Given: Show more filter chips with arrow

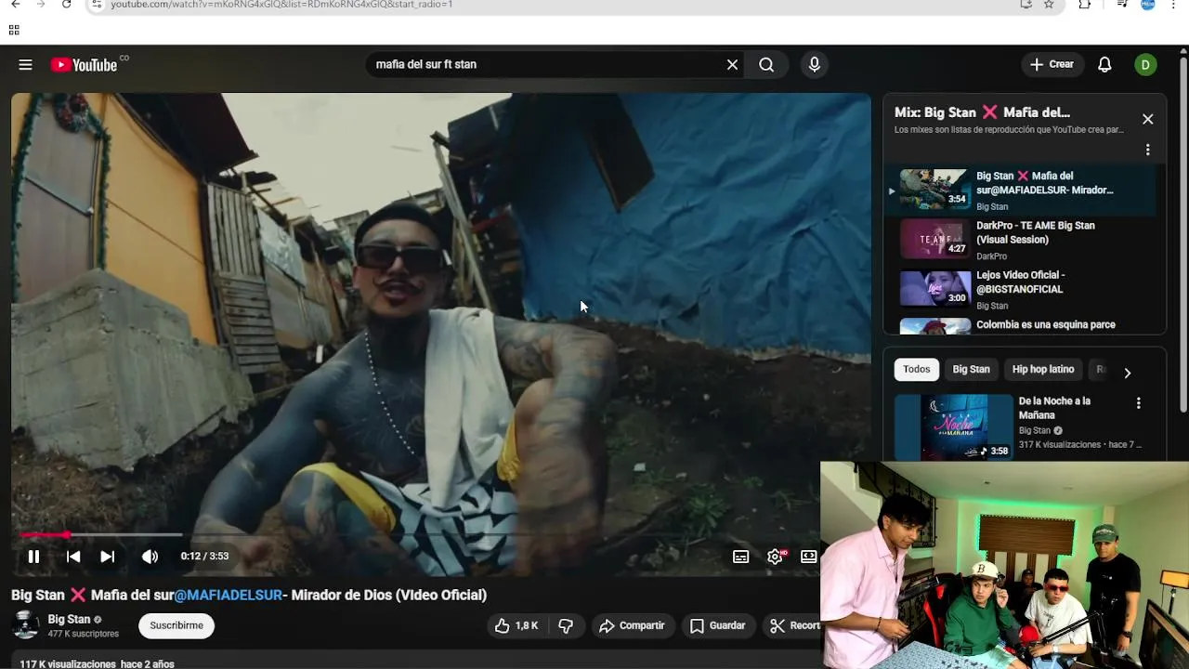Looking at the screenshot, I should (1128, 373).
